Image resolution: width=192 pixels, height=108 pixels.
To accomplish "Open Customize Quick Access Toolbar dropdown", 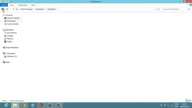I will pyautogui.click(x=11, y=2).
